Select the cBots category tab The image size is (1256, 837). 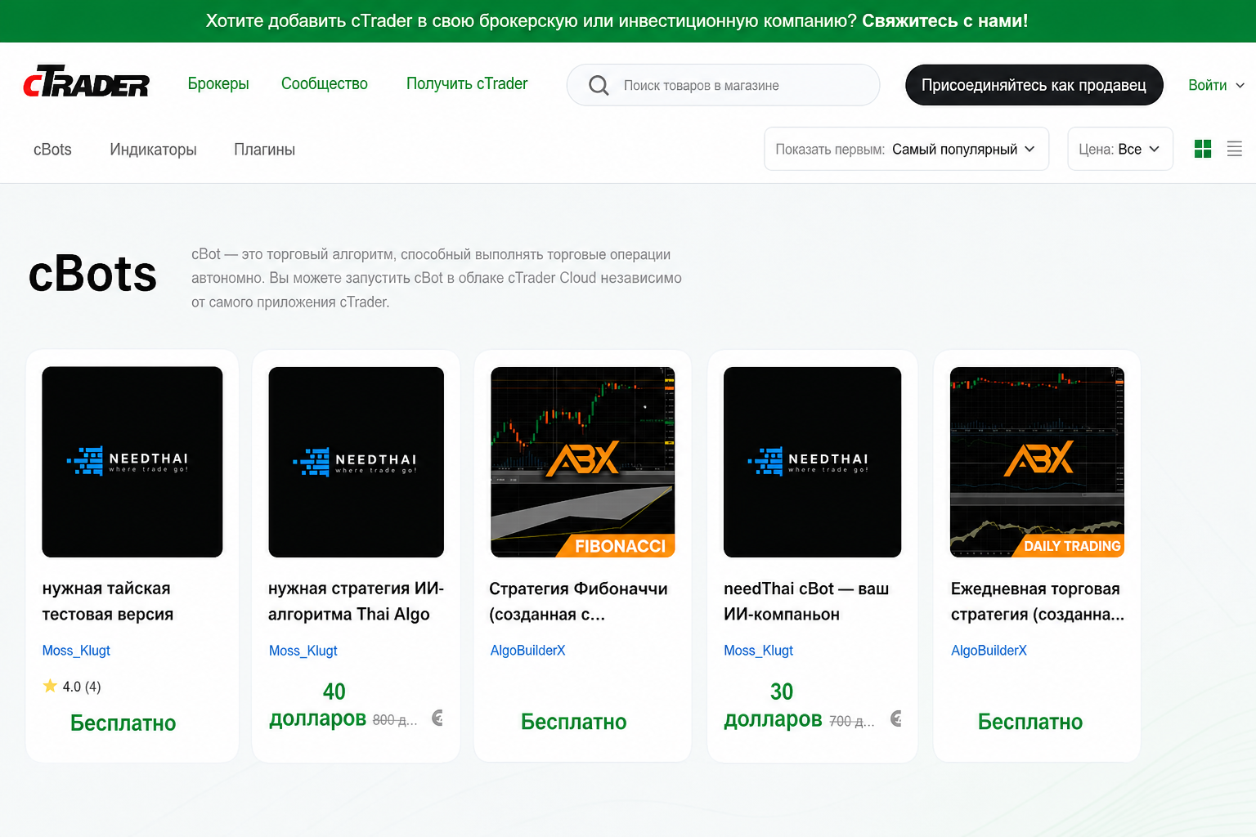click(x=52, y=150)
